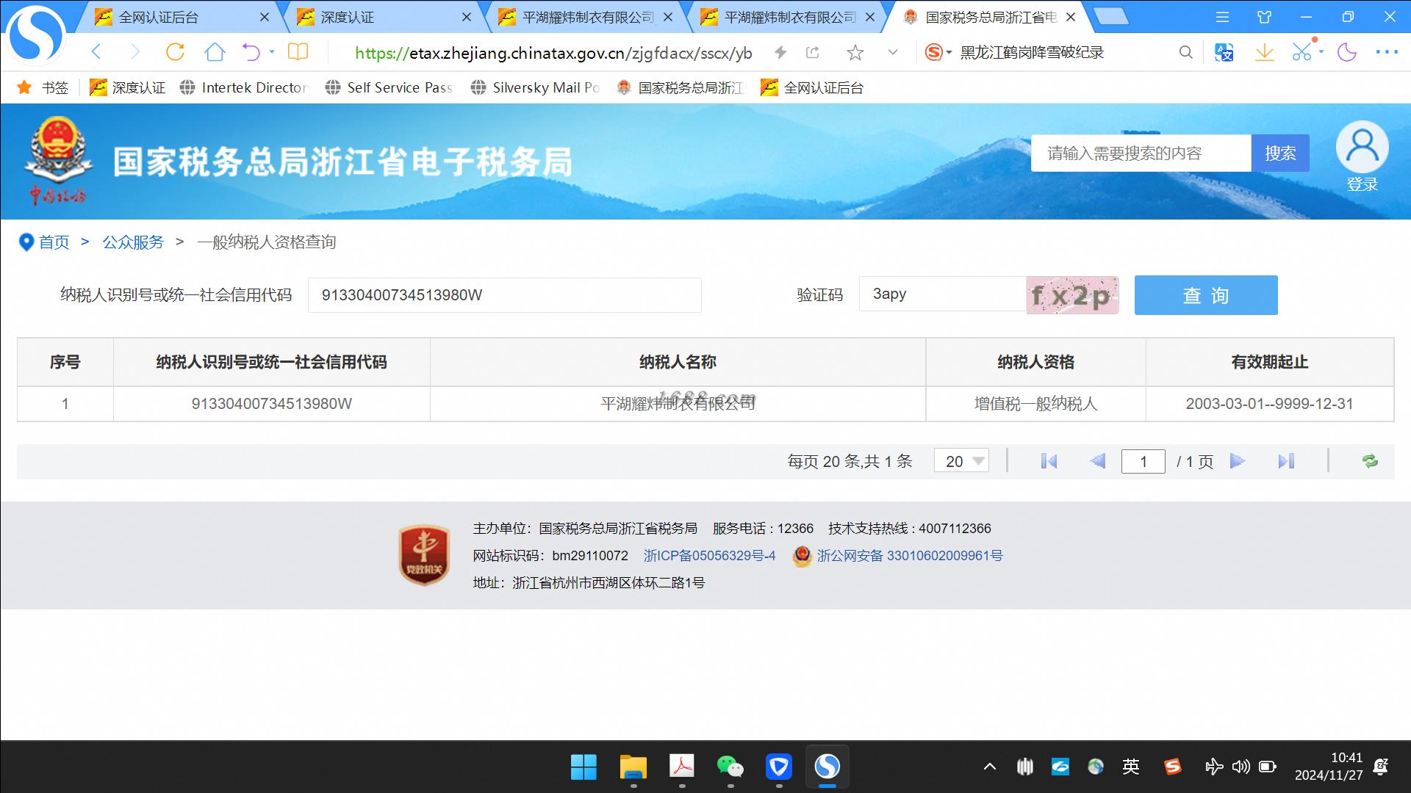Click the blue 查询 button
Screen dimensions: 1411x793
(1205, 295)
